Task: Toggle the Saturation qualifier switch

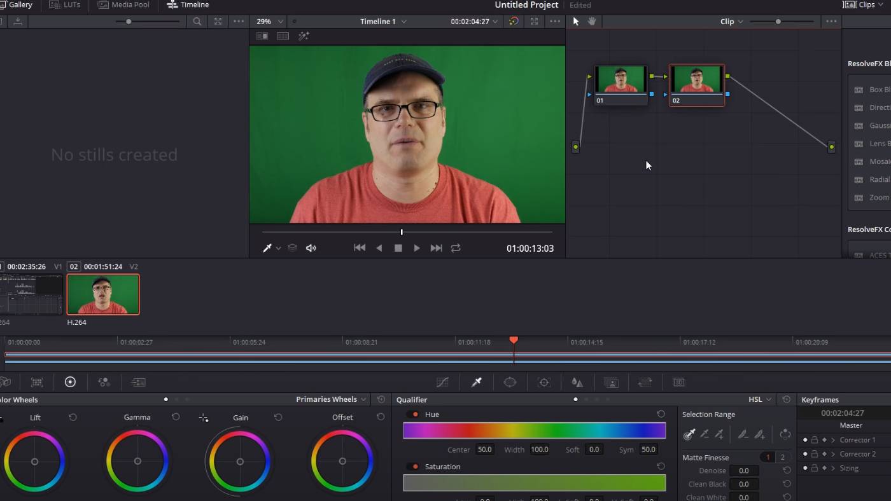Action: [413, 467]
